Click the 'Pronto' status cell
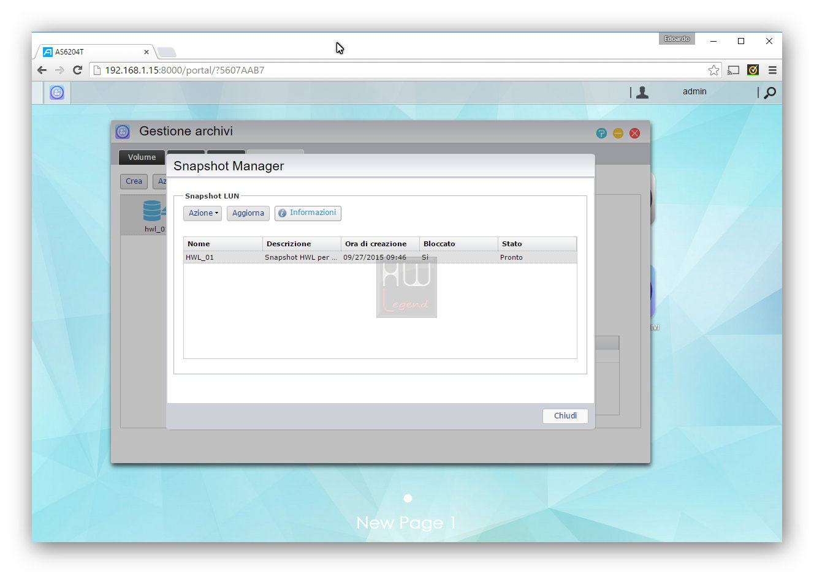Image resolution: width=814 pixels, height=574 pixels. pyautogui.click(x=511, y=257)
